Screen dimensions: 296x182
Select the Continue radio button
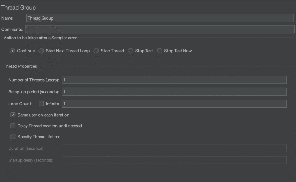click(x=12, y=51)
